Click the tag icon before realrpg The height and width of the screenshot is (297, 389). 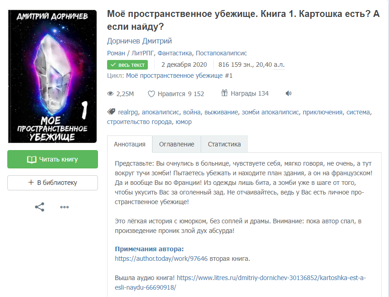click(111, 112)
